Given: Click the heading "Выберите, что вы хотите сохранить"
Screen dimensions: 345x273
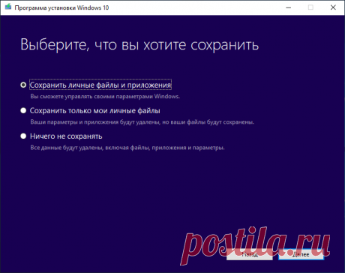Looking at the screenshot, I should [x=139, y=45].
